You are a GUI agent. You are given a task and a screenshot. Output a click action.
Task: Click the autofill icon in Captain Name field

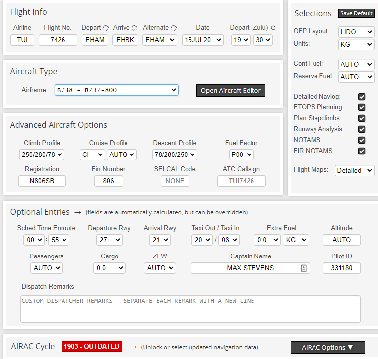pos(304,268)
